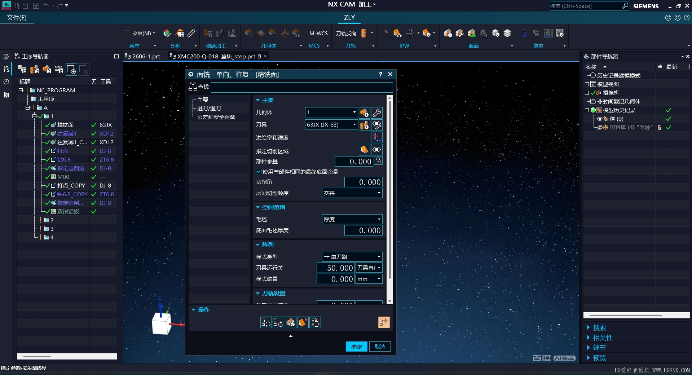This screenshot has height=375, width=692.
Task: Click the settings gear in left sidebar
Action: pyautogui.click(x=6, y=57)
